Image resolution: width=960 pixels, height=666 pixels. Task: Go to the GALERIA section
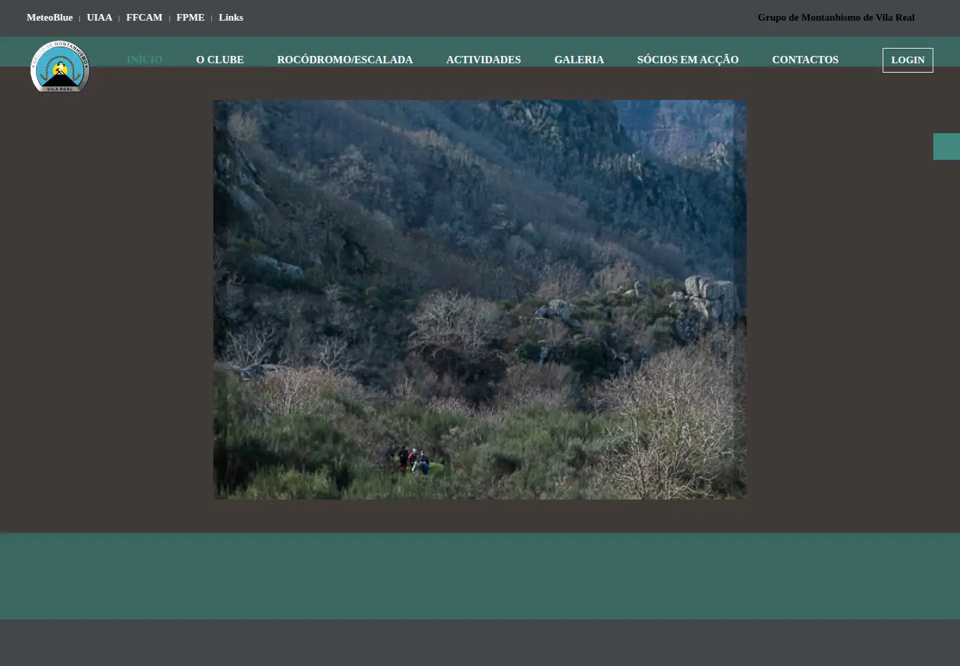[x=579, y=60]
